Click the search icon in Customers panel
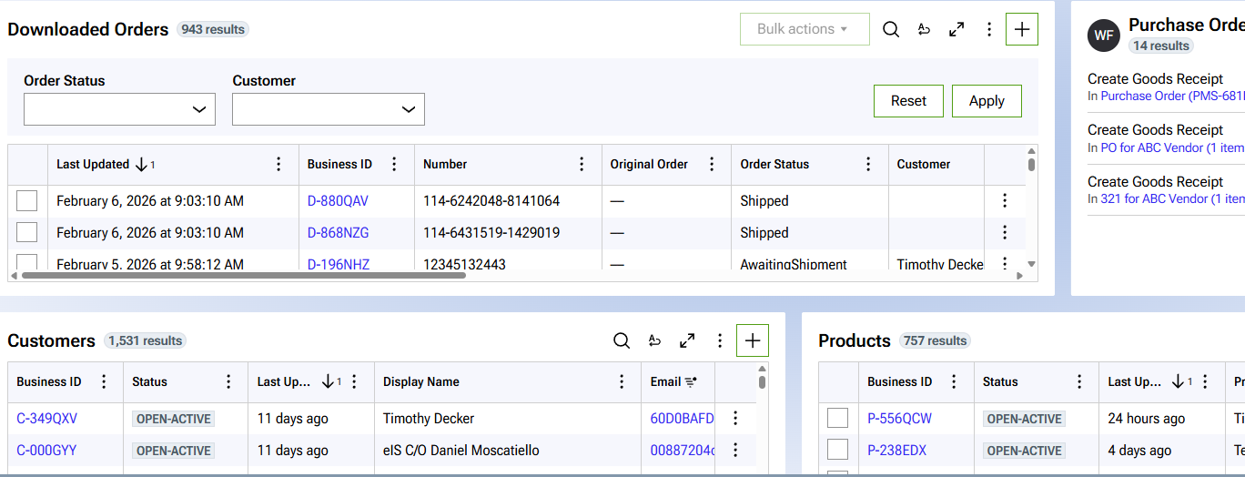Viewport: 1245px width, 477px height. (x=622, y=340)
